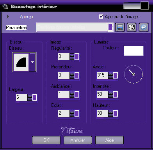Decrease Profondeur with the down arrow
This screenshot has width=153, height=150.
click(x=72, y=77)
